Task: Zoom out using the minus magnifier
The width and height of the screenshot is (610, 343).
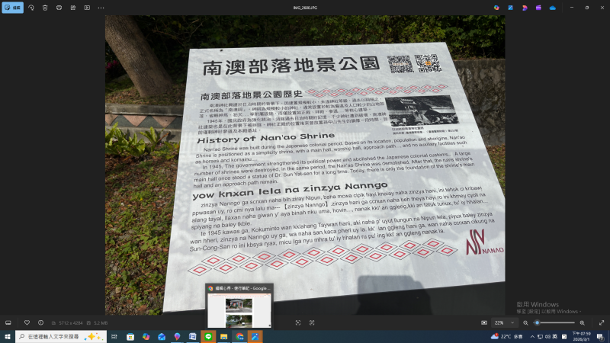Action: pos(525,322)
